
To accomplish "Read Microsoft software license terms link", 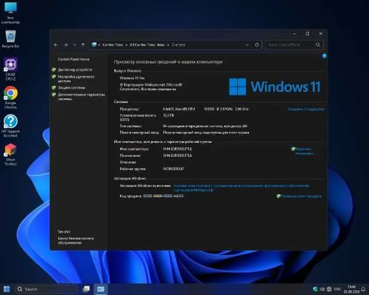I will click(x=241, y=188).
